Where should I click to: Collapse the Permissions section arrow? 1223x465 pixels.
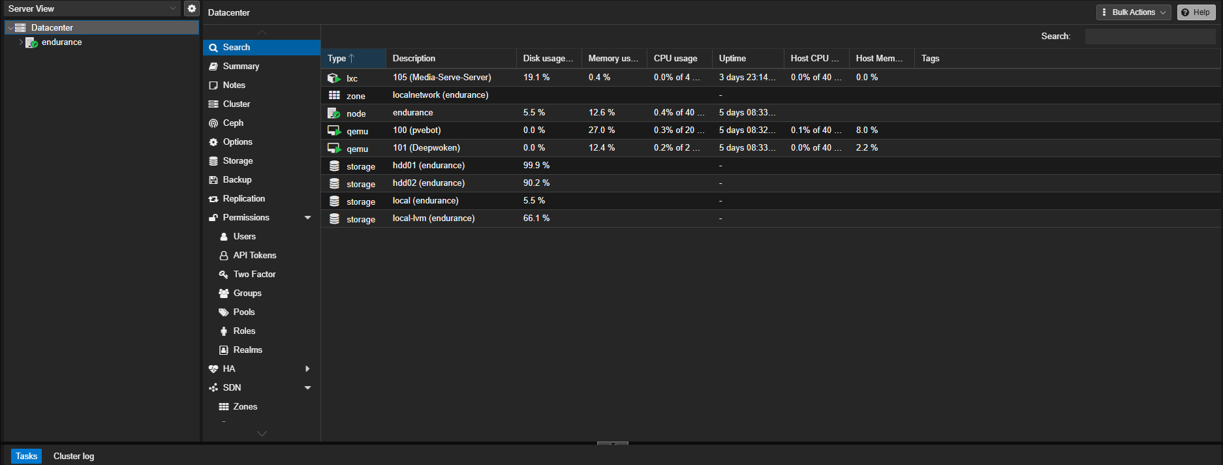click(308, 218)
